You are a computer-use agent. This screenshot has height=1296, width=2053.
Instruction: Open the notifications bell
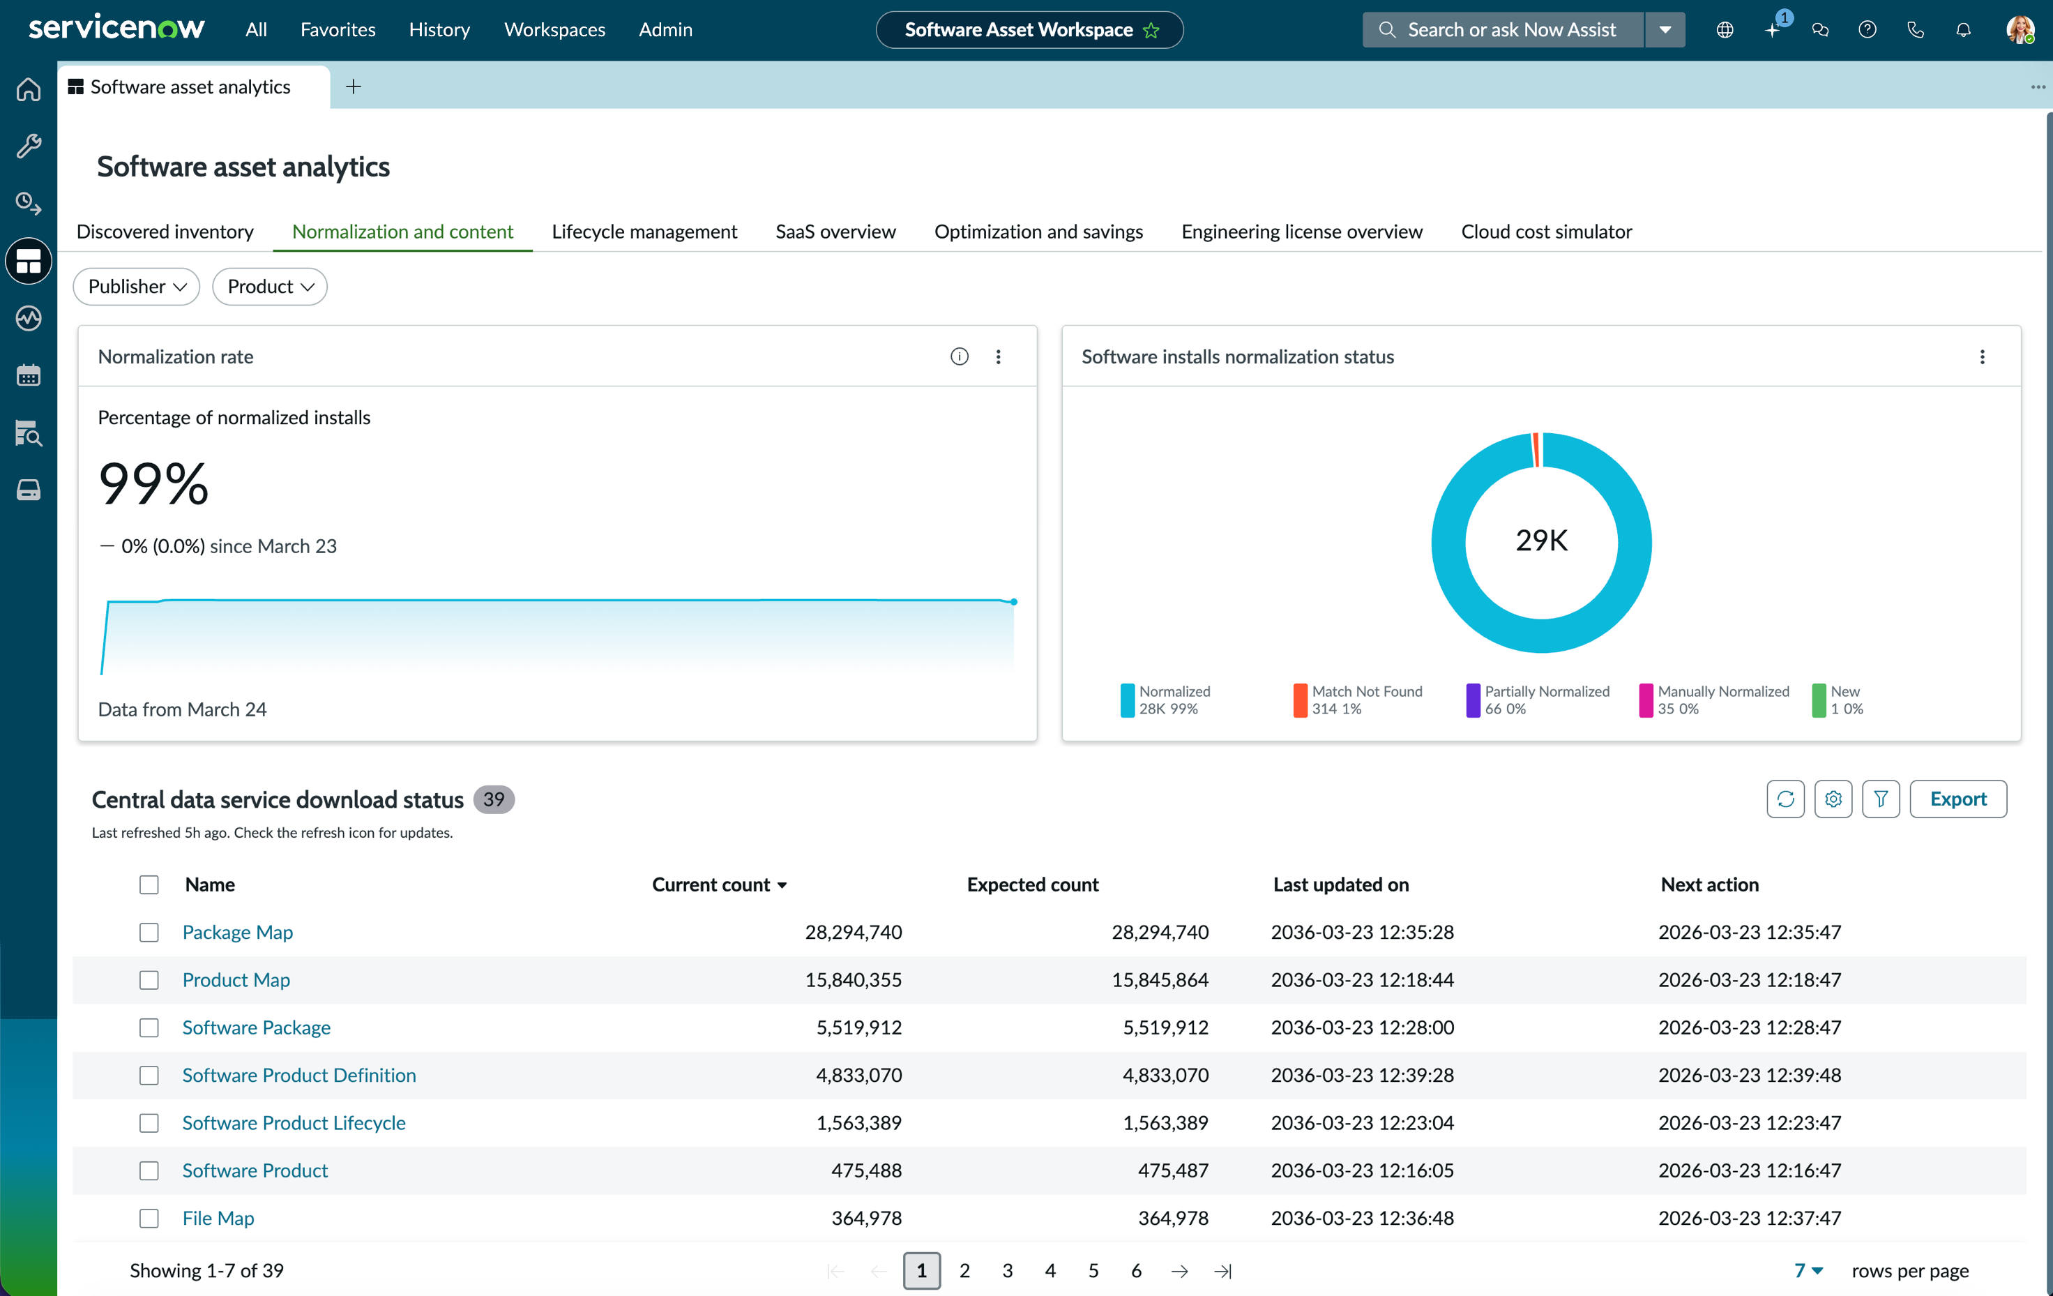[x=1964, y=30]
